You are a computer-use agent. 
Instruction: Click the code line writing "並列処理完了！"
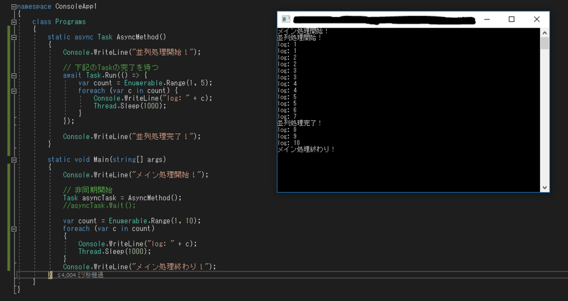[131, 136]
